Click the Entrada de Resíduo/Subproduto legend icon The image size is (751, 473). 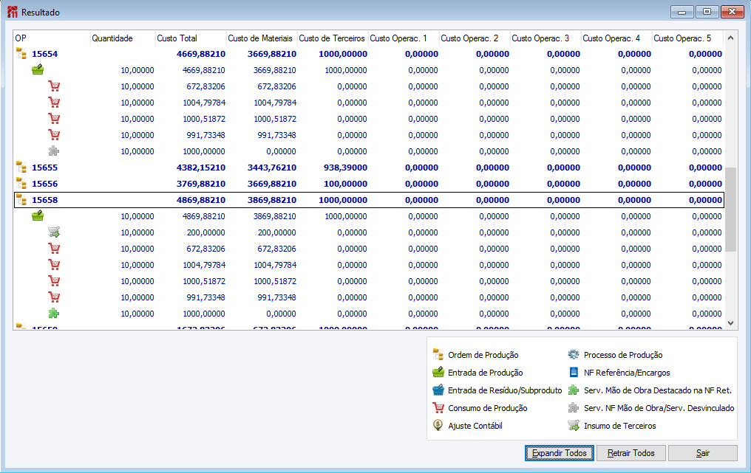pyautogui.click(x=438, y=390)
